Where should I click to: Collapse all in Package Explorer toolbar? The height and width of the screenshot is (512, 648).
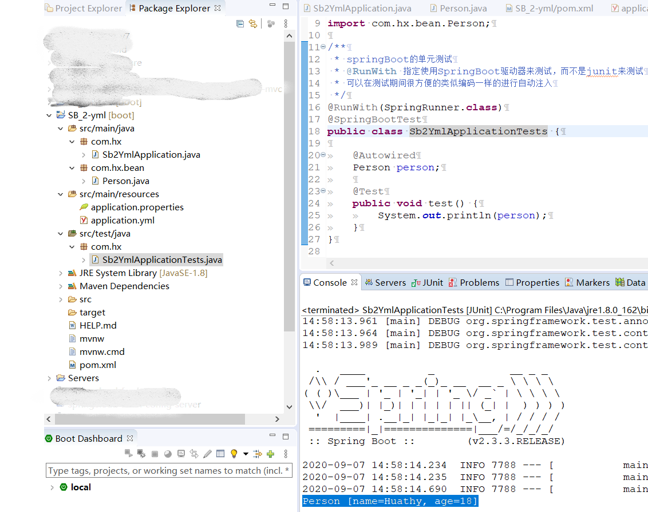(x=240, y=23)
